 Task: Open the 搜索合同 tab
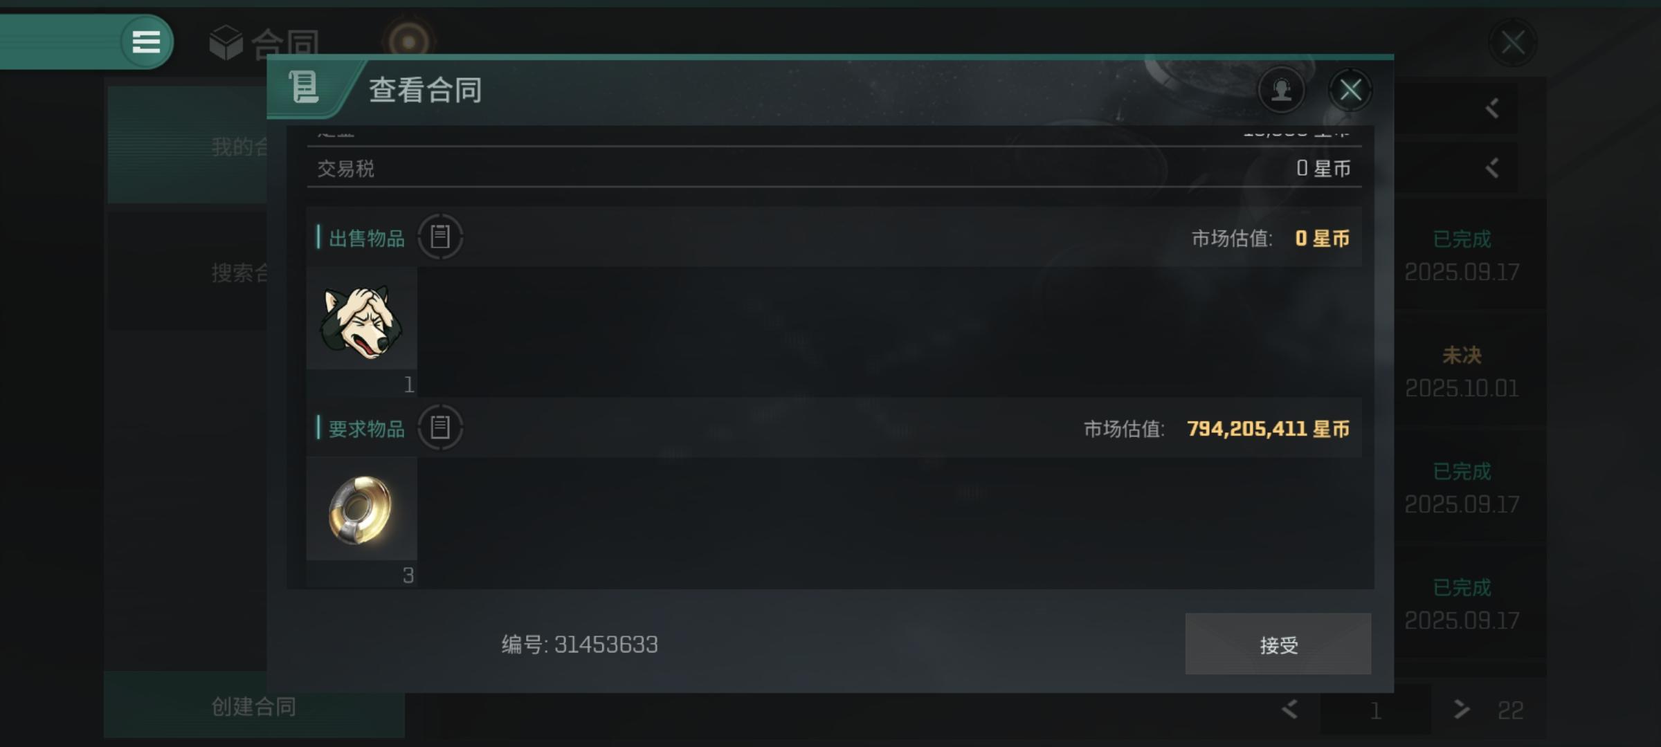point(188,273)
